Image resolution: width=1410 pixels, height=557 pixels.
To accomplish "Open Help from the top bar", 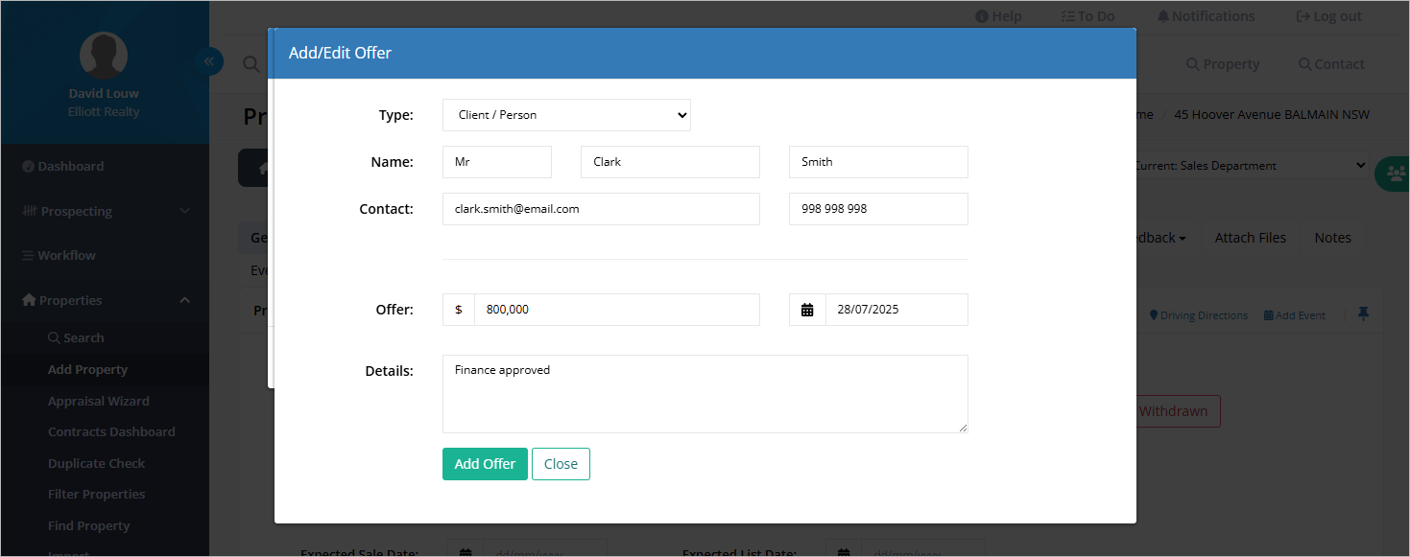I will (998, 16).
